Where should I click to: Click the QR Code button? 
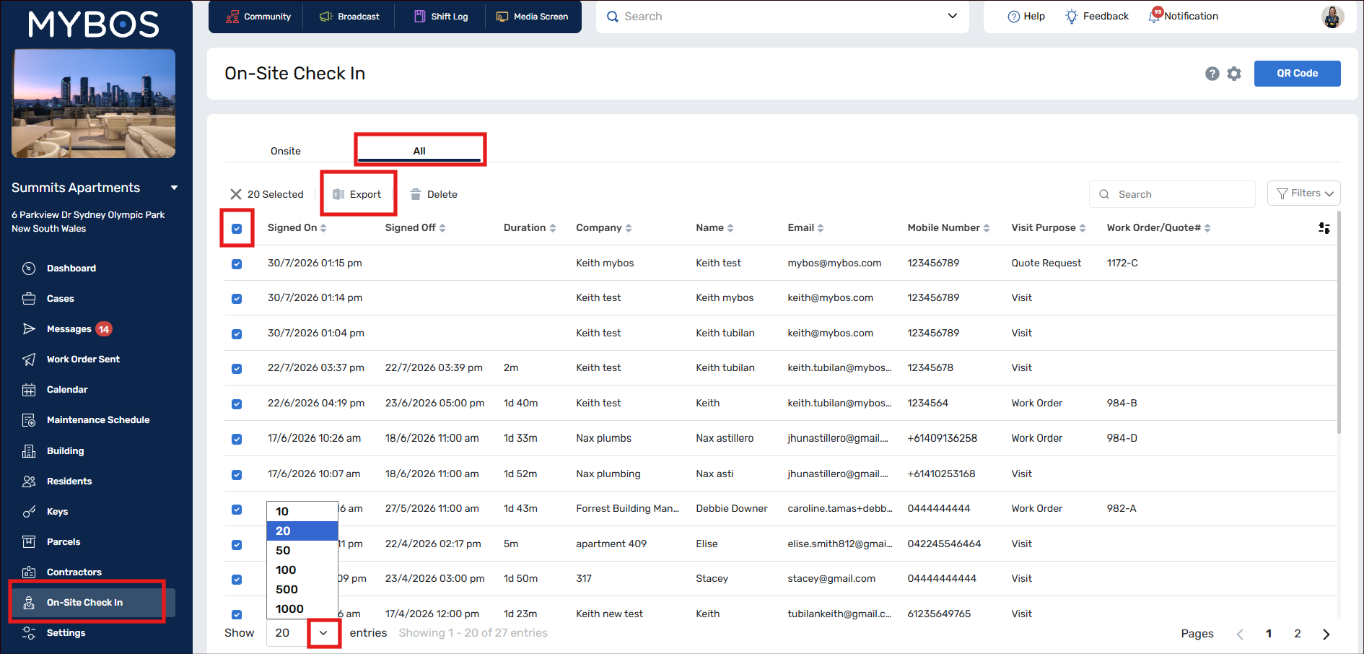[1297, 74]
